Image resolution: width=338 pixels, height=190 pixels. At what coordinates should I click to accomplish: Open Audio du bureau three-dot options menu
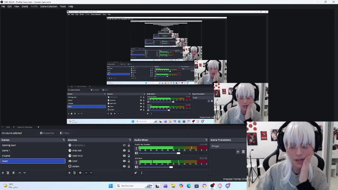[136, 148]
